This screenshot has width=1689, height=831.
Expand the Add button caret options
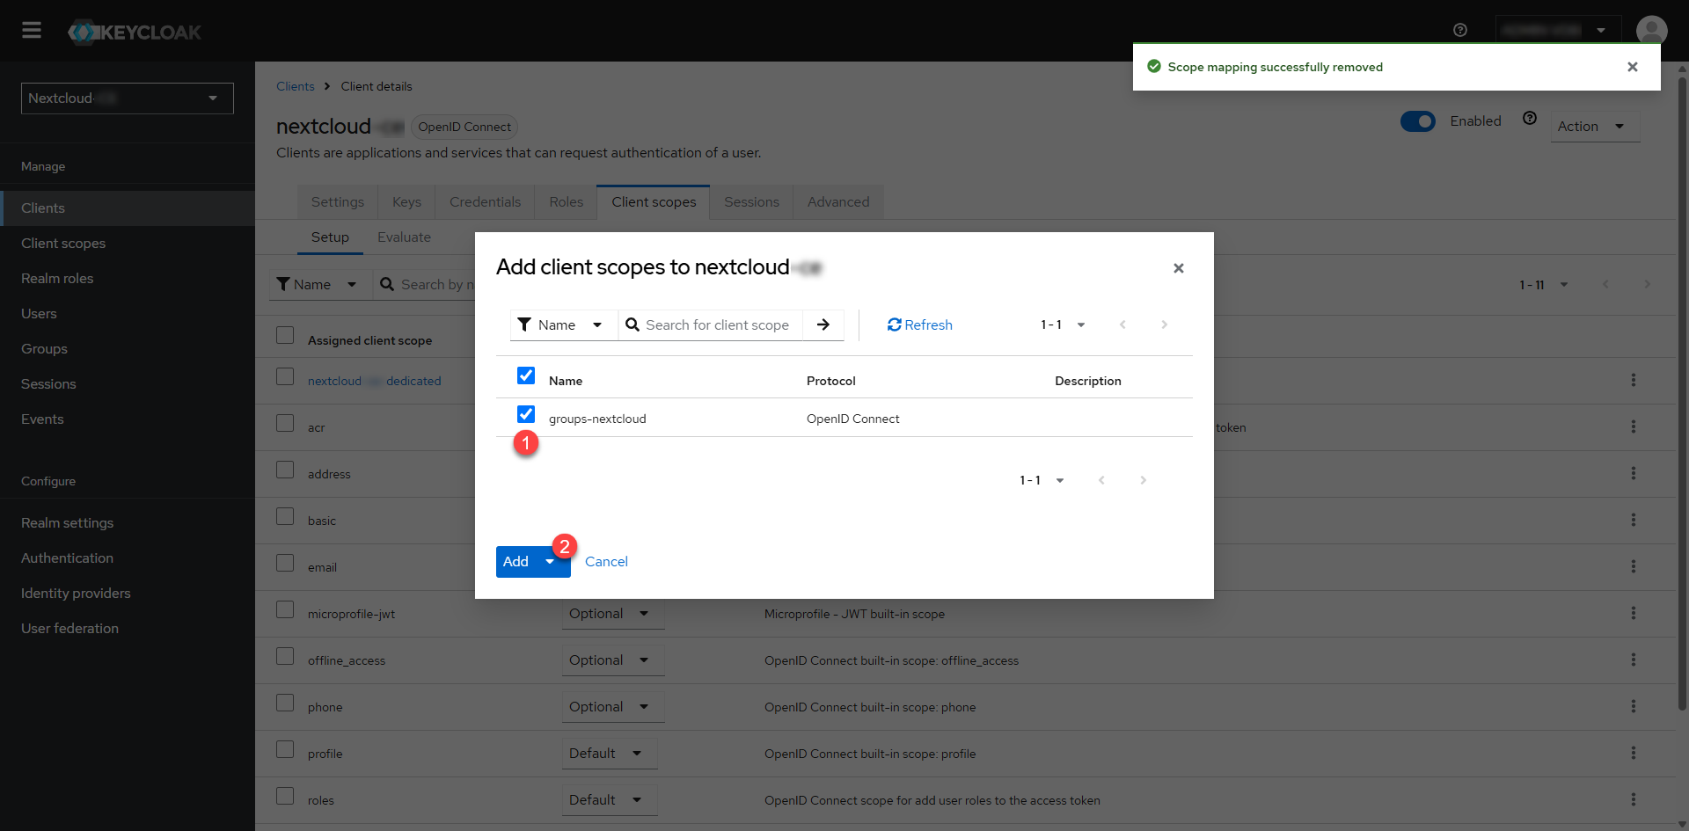pyautogui.click(x=551, y=562)
